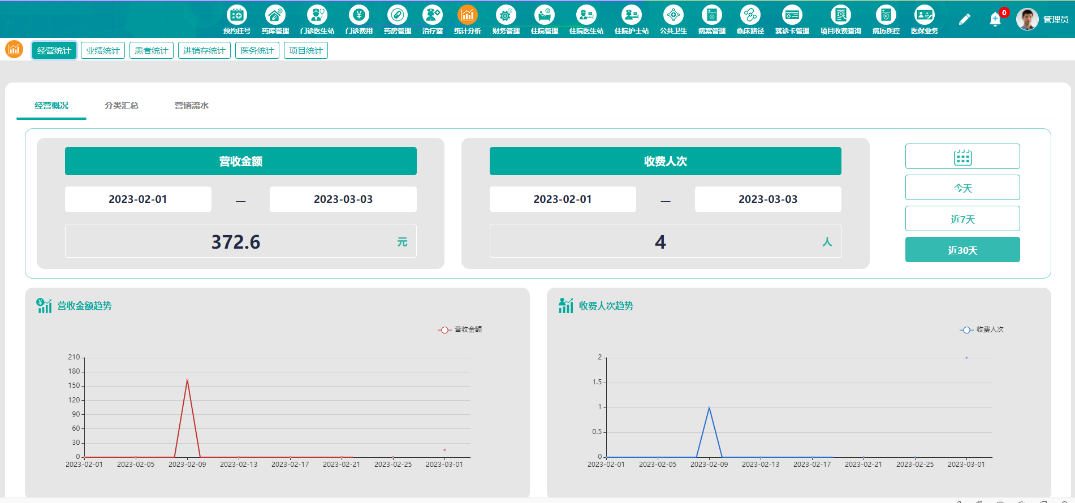Open the 住院管理 module
This screenshot has width=1075, height=503.
pos(545,20)
